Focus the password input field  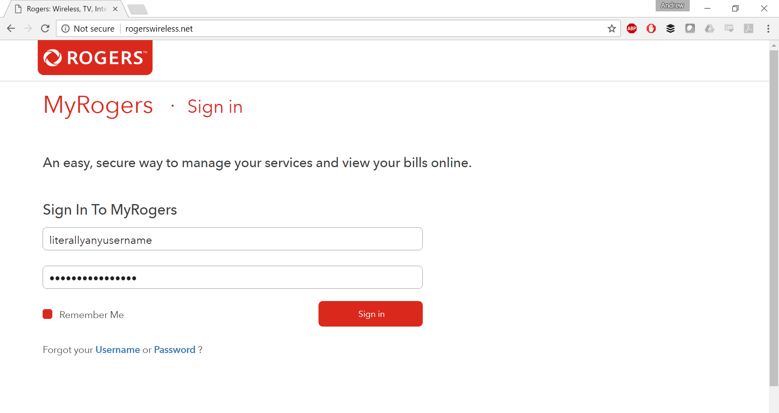(232, 277)
